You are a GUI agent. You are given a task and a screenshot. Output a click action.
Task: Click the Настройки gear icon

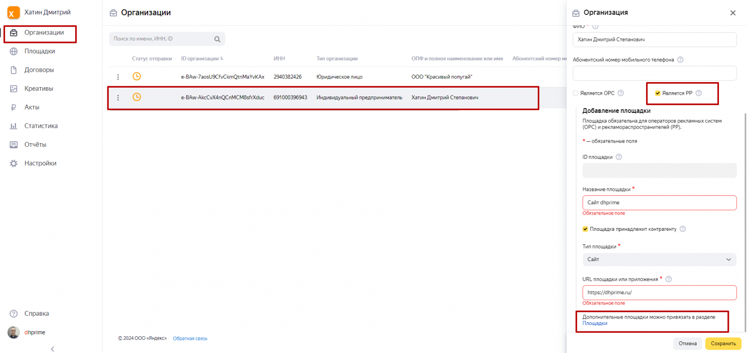click(x=14, y=163)
